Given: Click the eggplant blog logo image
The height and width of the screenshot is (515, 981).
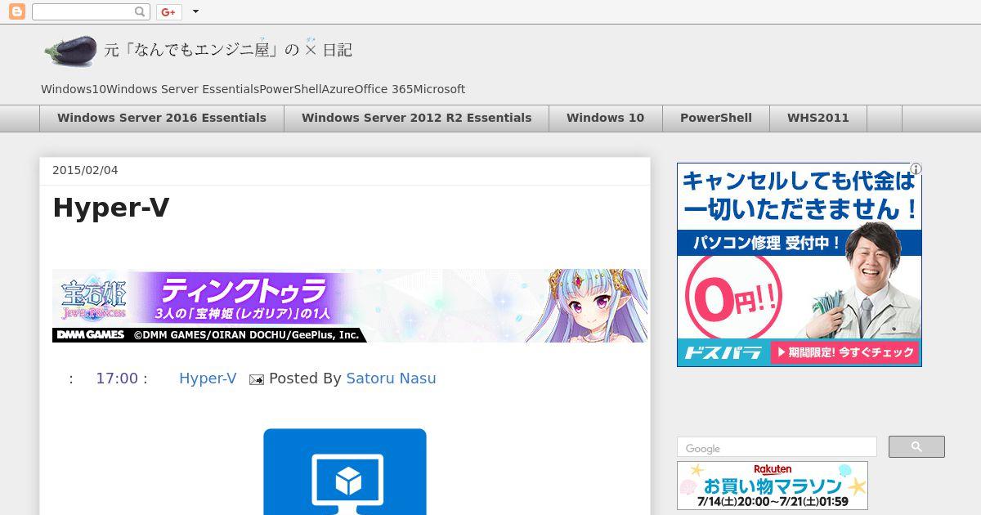Looking at the screenshot, I should tap(70, 51).
